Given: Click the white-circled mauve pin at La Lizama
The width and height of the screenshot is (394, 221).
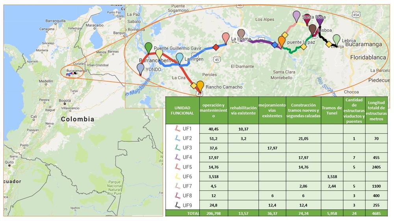Looking at the screenshot, I should [241, 35].
